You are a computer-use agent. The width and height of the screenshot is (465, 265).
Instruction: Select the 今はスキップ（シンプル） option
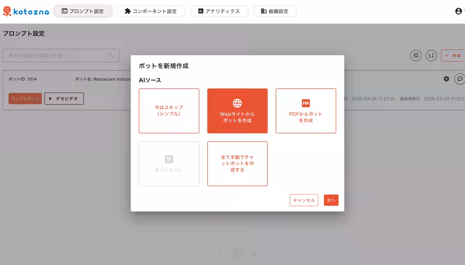pyautogui.click(x=169, y=111)
